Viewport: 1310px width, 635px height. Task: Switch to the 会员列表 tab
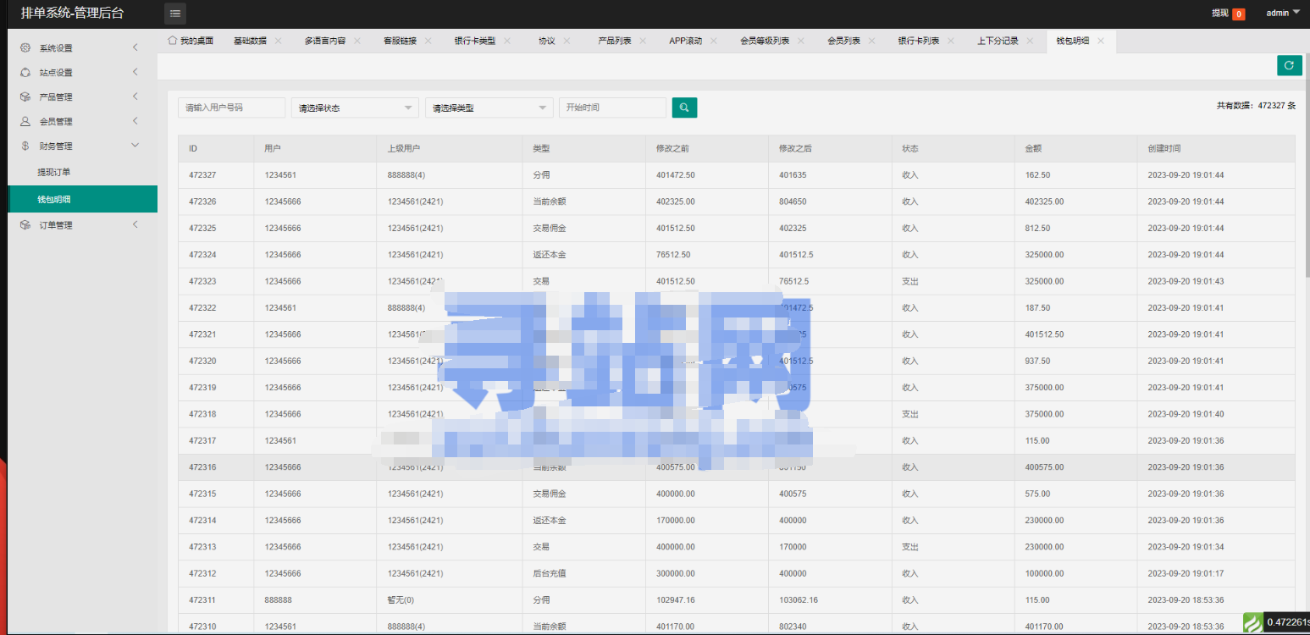pos(843,41)
